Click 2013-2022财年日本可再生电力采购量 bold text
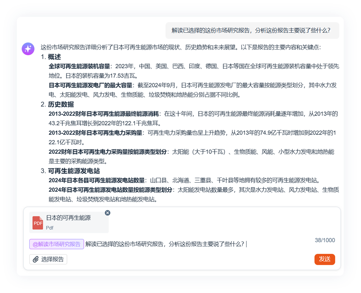361x293 pixels. [95, 133]
